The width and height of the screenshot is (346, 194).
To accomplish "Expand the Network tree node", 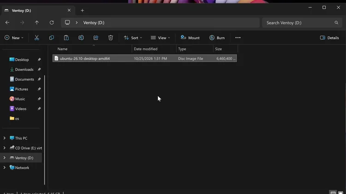I will pos(5,168).
